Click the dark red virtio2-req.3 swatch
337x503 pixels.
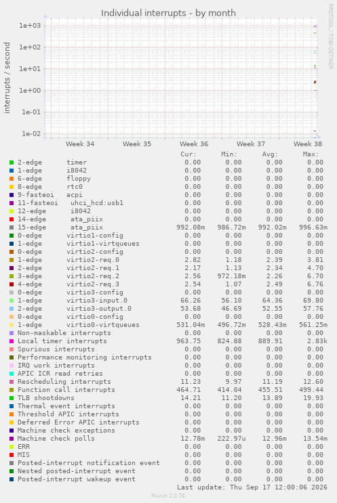12,284
